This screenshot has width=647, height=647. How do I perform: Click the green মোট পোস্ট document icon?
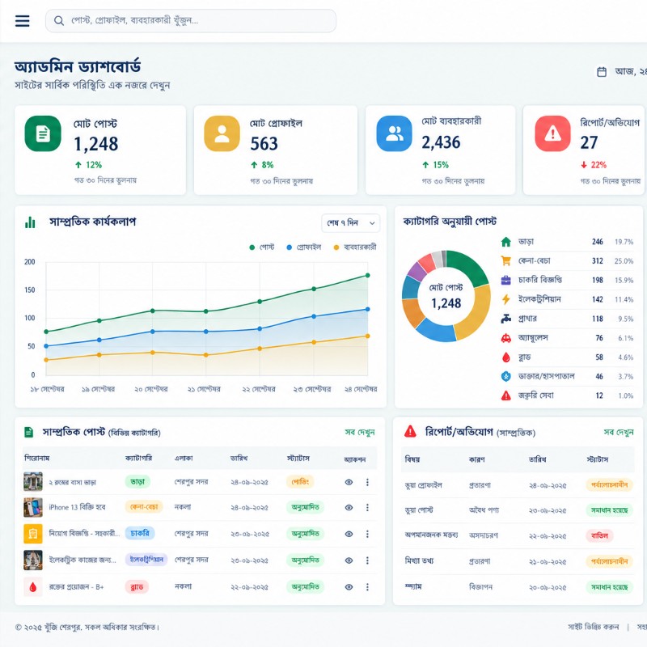pos(43,133)
